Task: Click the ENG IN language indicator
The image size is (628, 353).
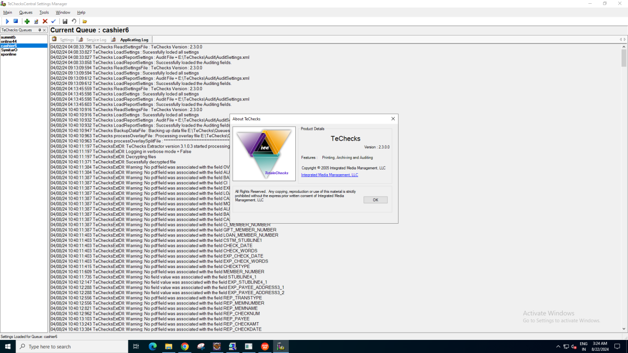Action: (584, 346)
